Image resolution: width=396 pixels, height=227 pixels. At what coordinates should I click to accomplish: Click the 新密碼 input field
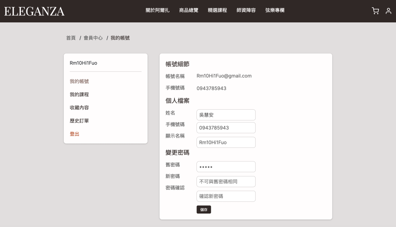(226, 181)
